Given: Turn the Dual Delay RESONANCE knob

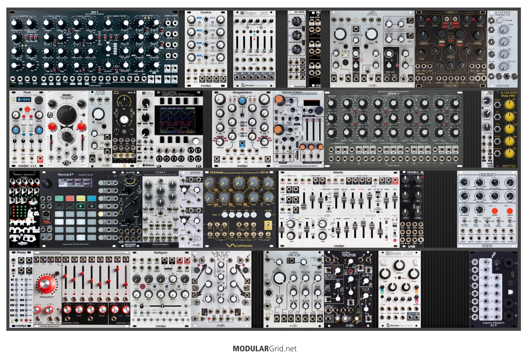Looking at the screenshot, I should click(x=464, y=209).
